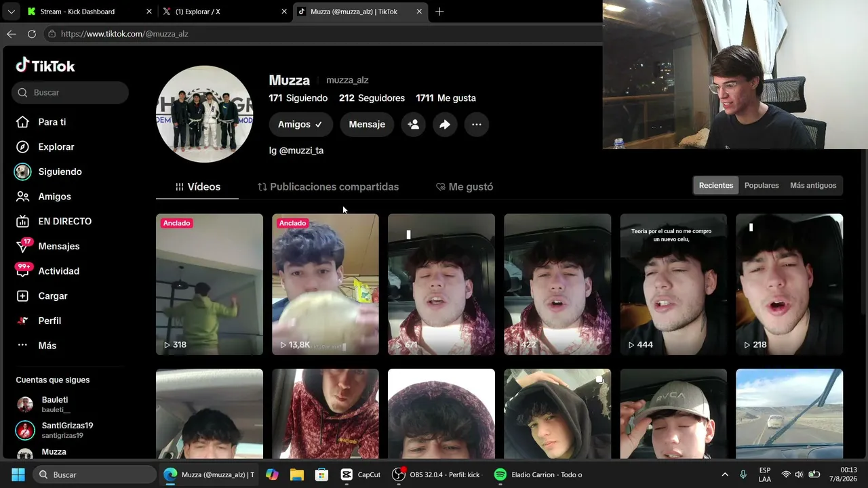The width and height of the screenshot is (868, 488).
Task: Show hidden system tray icons
Action: tap(725, 474)
